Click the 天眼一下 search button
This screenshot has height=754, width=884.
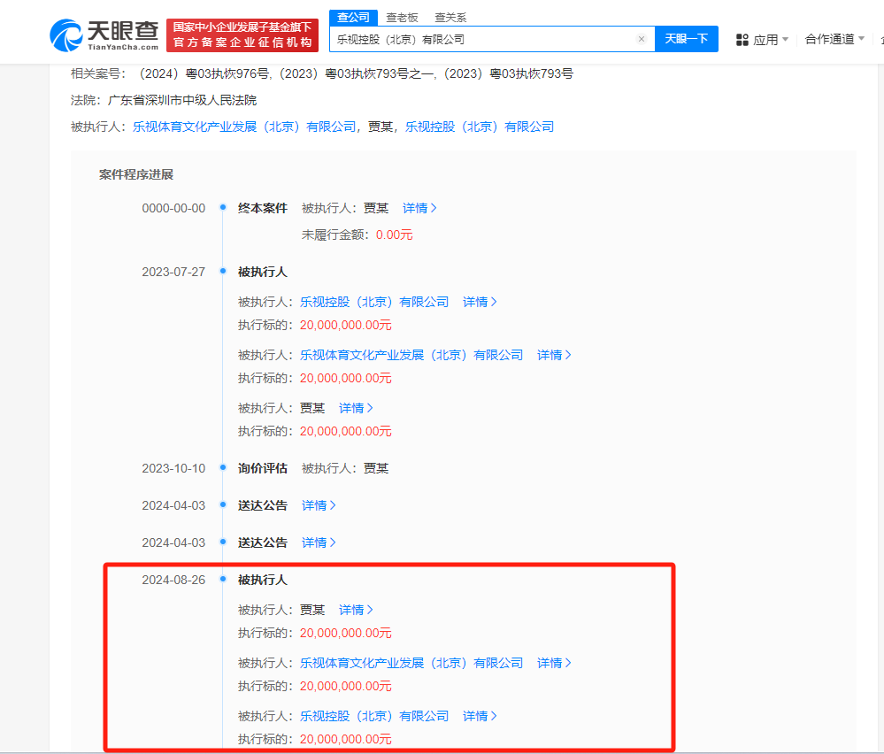point(687,39)
